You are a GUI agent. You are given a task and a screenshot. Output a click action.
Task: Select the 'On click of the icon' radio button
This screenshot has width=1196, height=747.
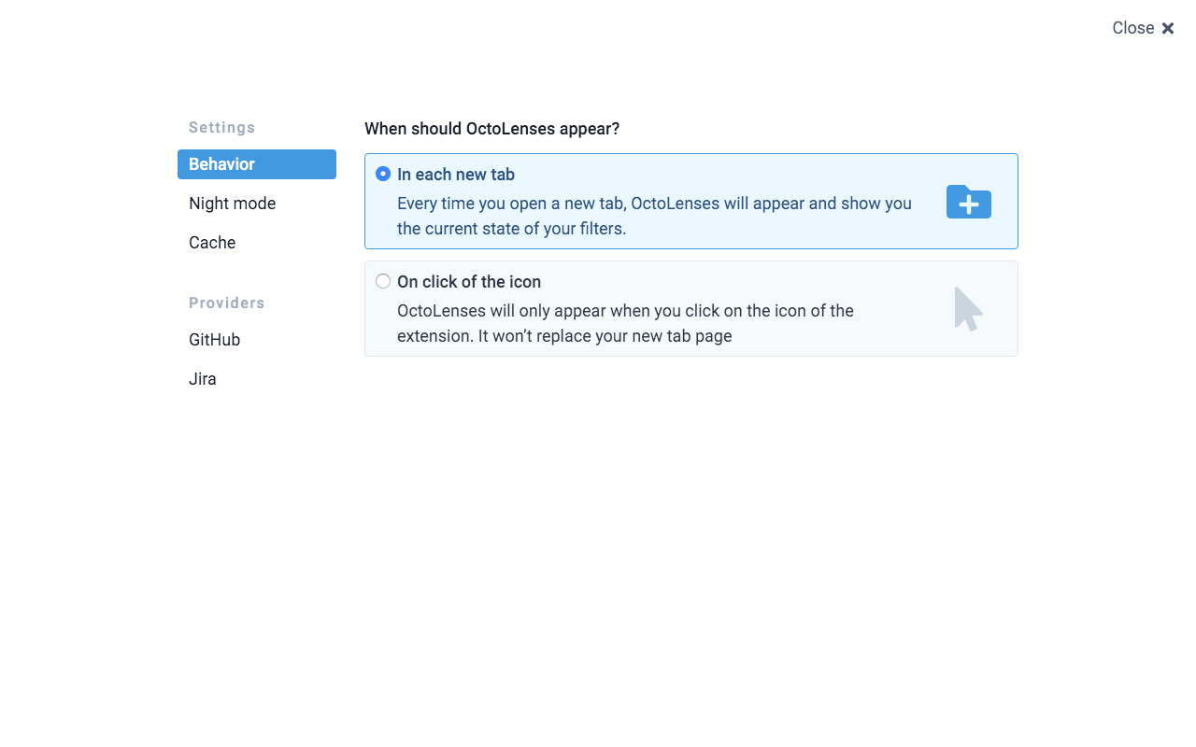click(x=383, y=281)
